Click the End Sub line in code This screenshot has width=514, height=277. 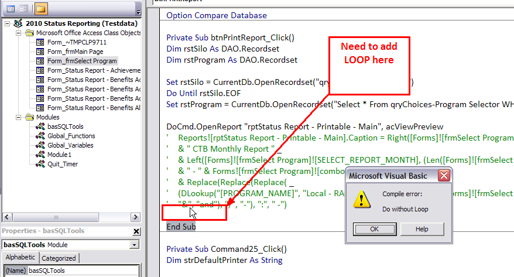(x=181, y=227)
